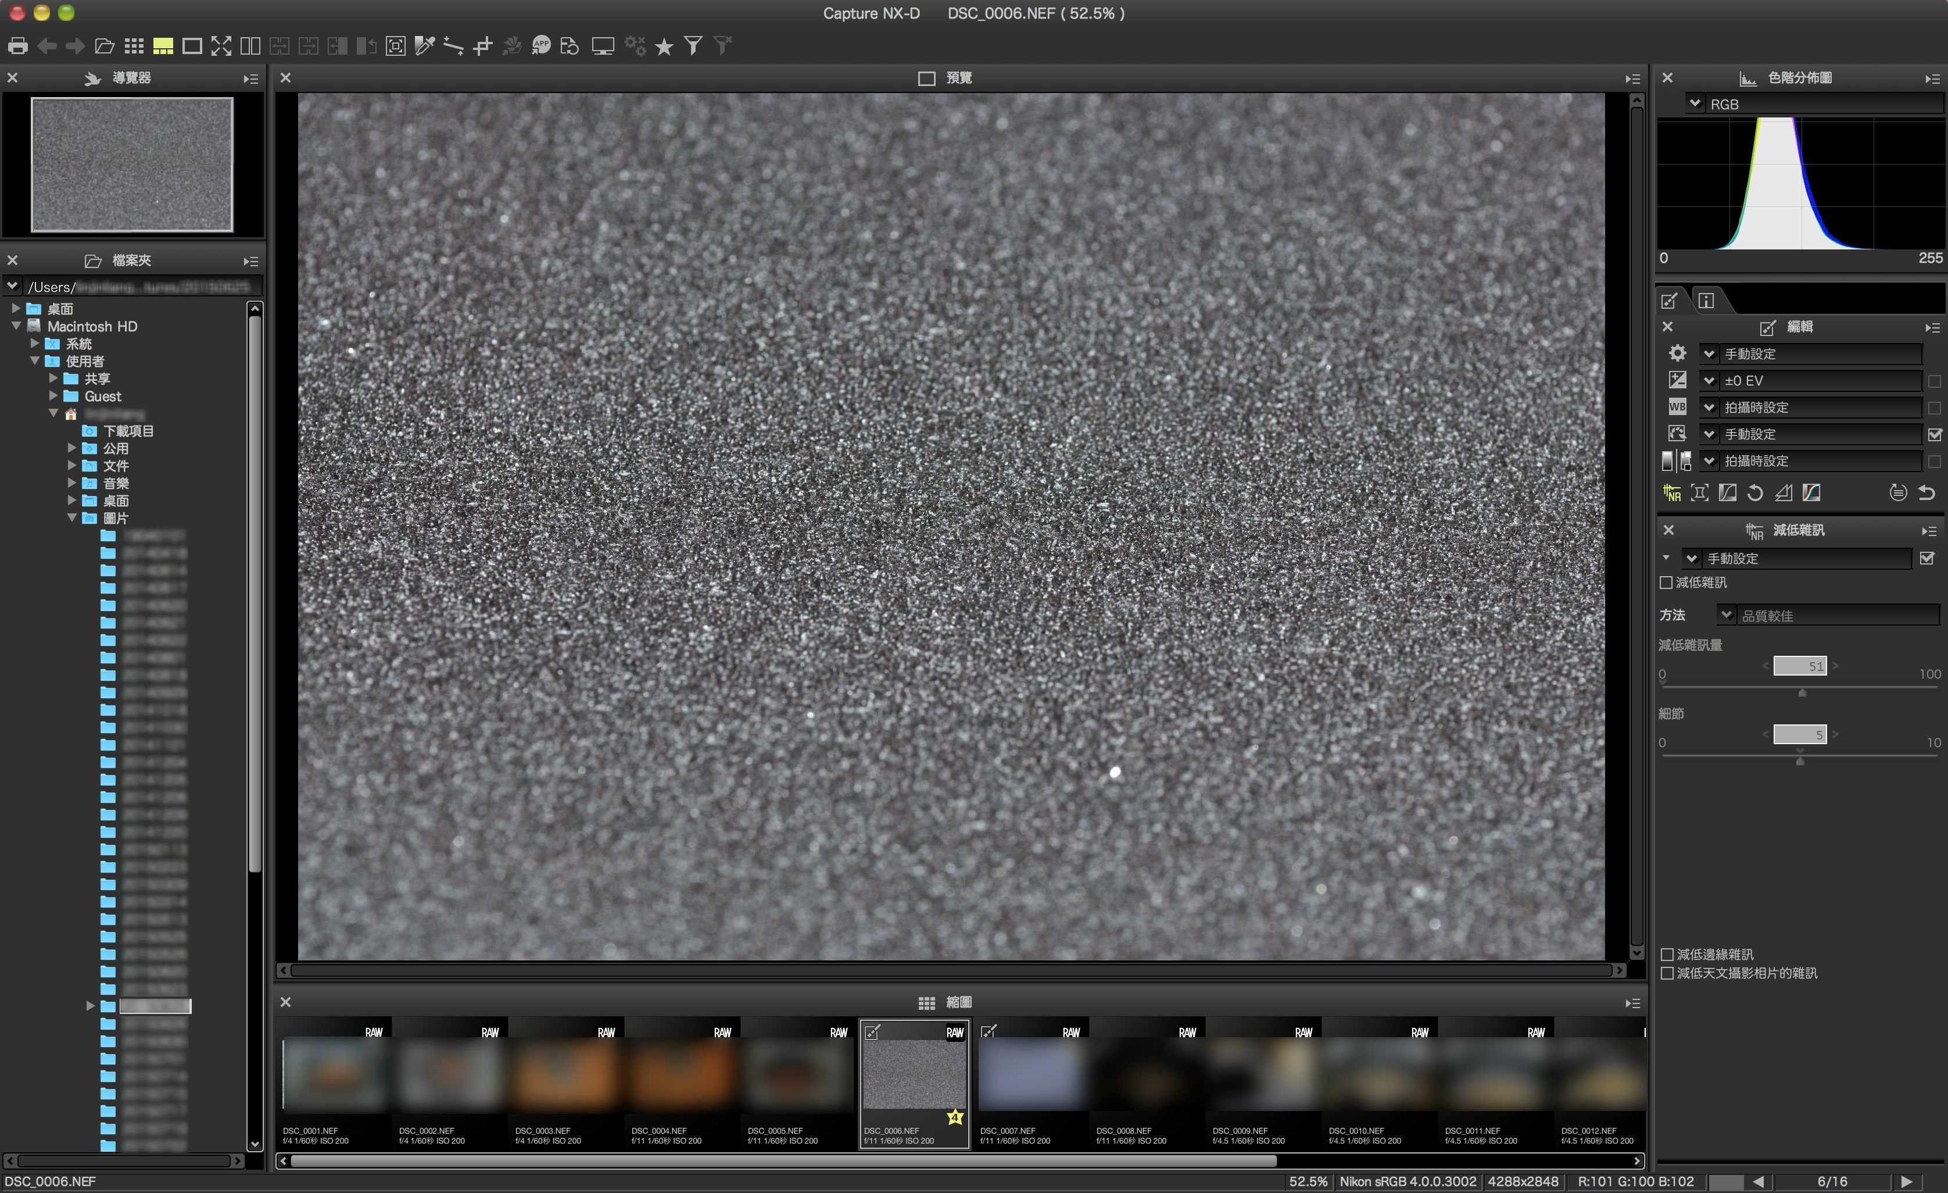The height and width of the screenshot is (1193, 1948).
Task: Click the funnel Filter icon
Action: 693,46
